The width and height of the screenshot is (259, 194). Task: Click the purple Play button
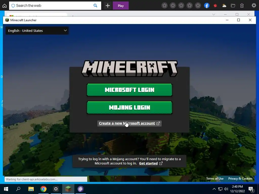(121, 6)
